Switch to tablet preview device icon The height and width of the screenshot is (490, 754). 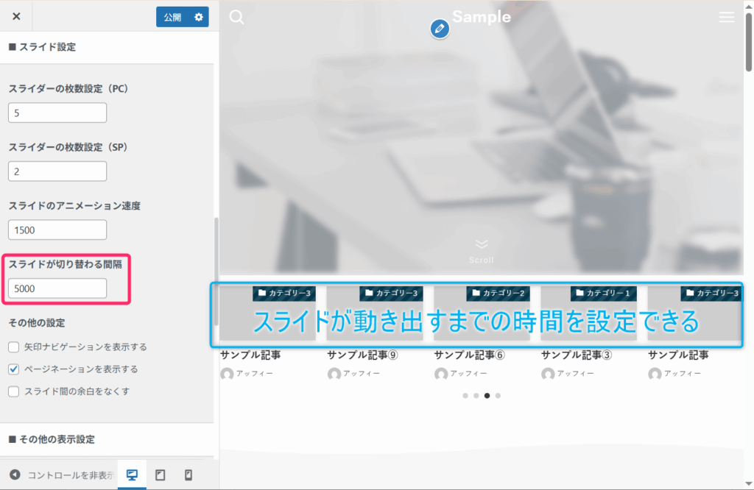click(x=160, y=475)
